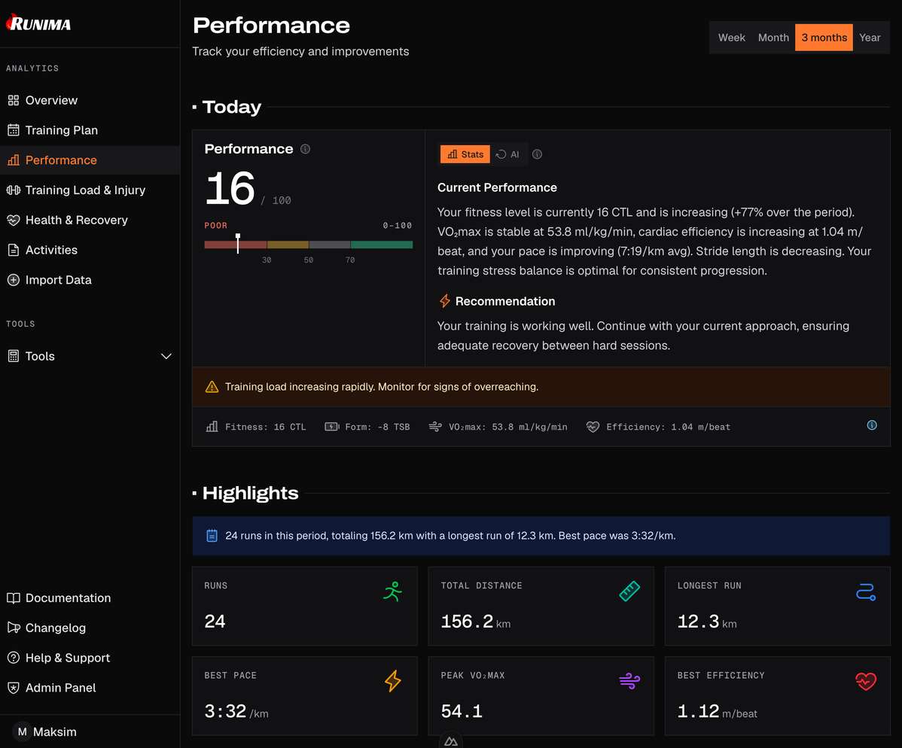
Task: Open the Documentation link
Action: (90, 598)
